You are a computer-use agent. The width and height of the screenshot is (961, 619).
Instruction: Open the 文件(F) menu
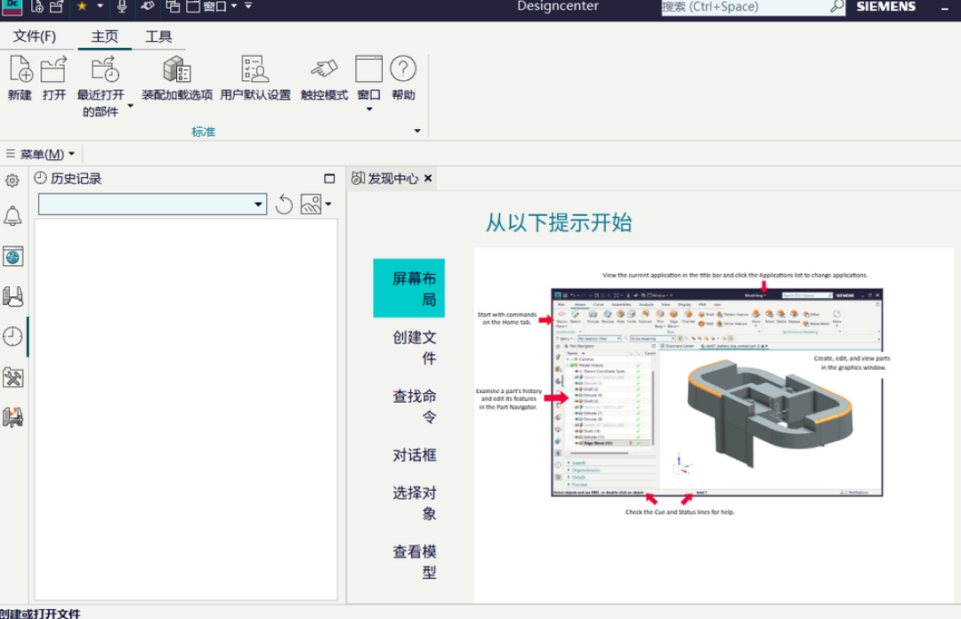[35, 36]
